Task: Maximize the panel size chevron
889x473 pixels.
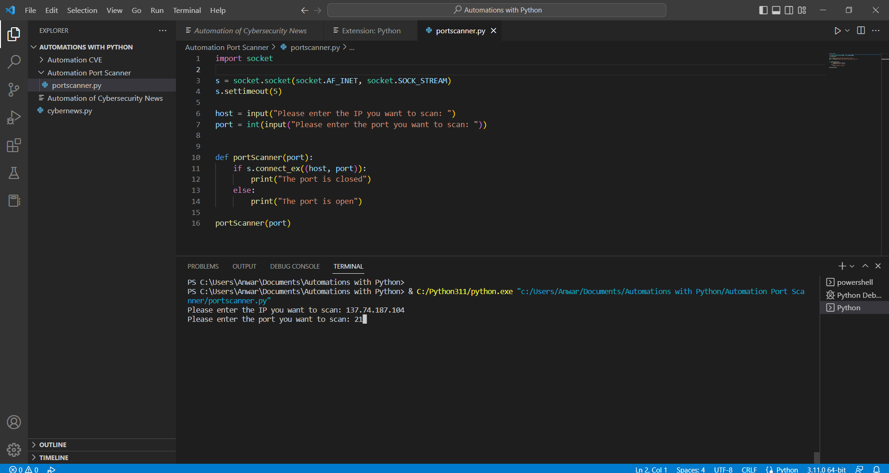Action: point(865,266)
